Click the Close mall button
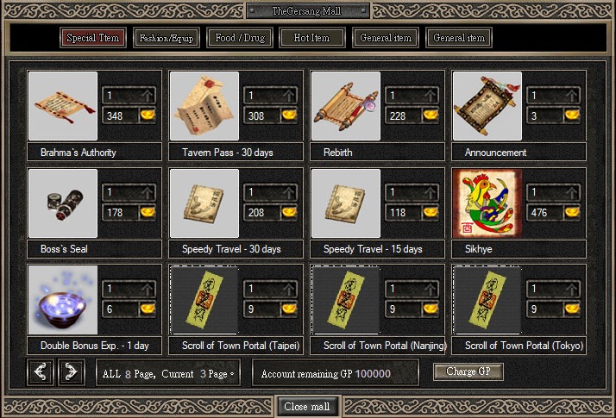Screen dimensions: 616x418 (307, 407)
